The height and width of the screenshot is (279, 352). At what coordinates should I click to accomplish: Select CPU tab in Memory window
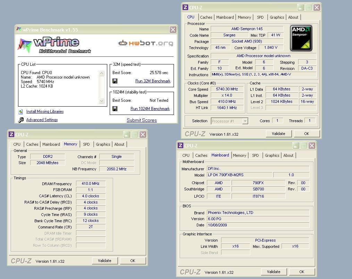17,144
